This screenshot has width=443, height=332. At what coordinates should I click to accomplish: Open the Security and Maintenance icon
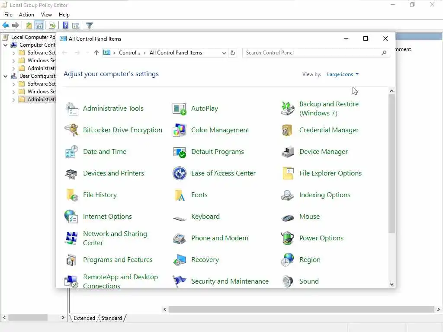click(x=180, y=281)
